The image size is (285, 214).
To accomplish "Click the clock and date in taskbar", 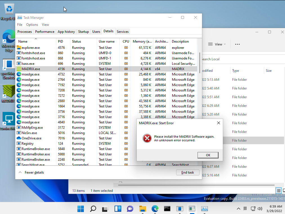I will click(274, 209).
